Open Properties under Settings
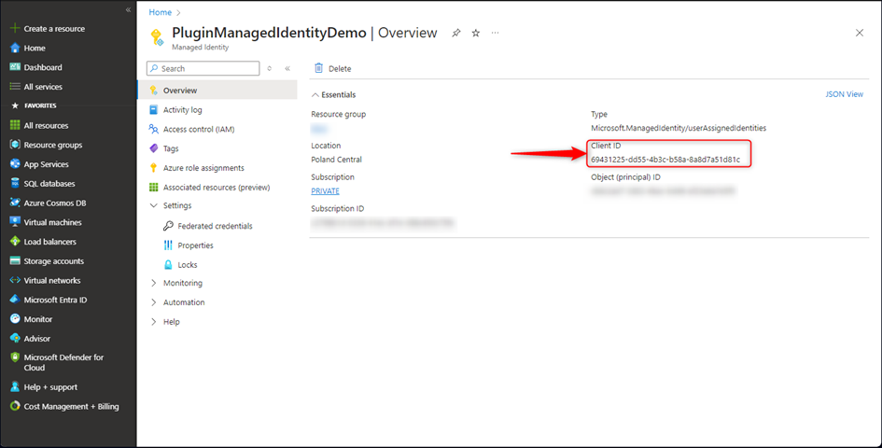Image resolution: width=882 pixels, height=448 pixels. (x=195, y=245)
